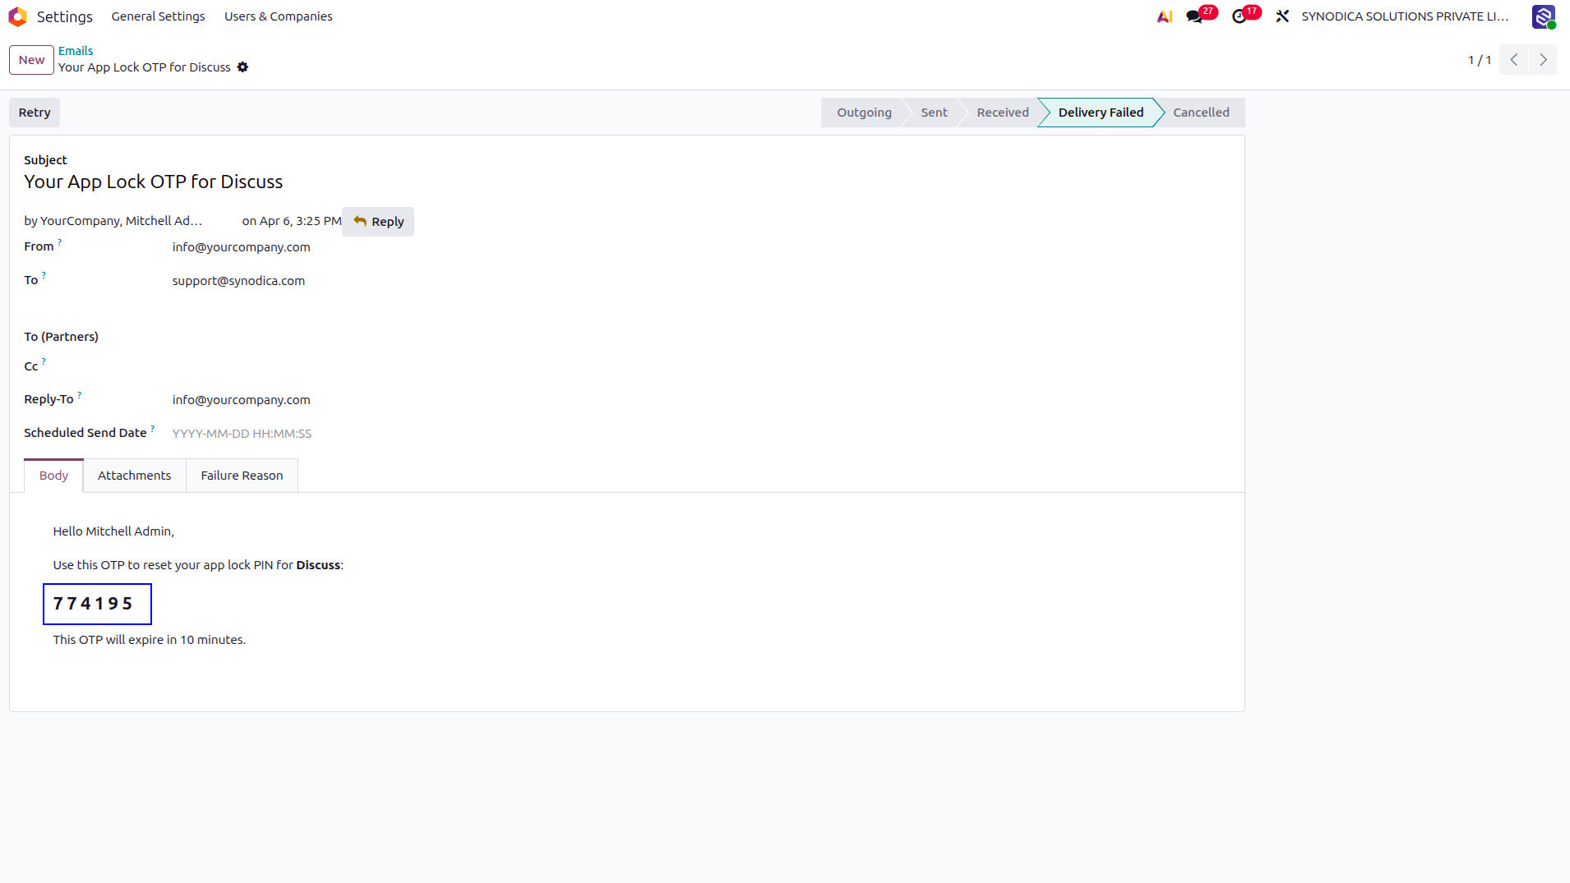Open the Emails breadcrumb link
The height and width of the screenshot is (883, 1570).
coord(76,51)
